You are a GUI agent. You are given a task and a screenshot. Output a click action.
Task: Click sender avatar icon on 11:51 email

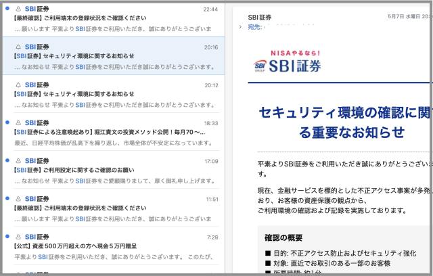(18, 198)
